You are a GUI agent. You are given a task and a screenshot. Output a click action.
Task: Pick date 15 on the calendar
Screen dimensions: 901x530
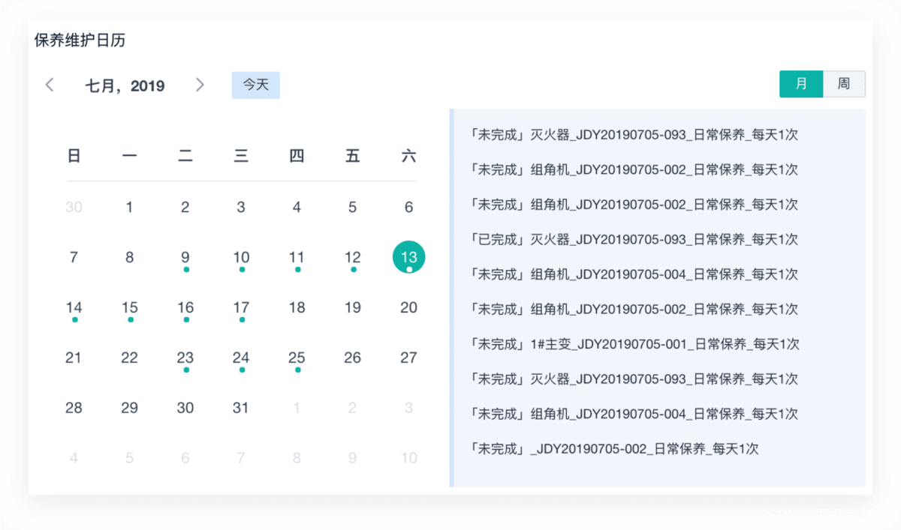tap(129, 307)
